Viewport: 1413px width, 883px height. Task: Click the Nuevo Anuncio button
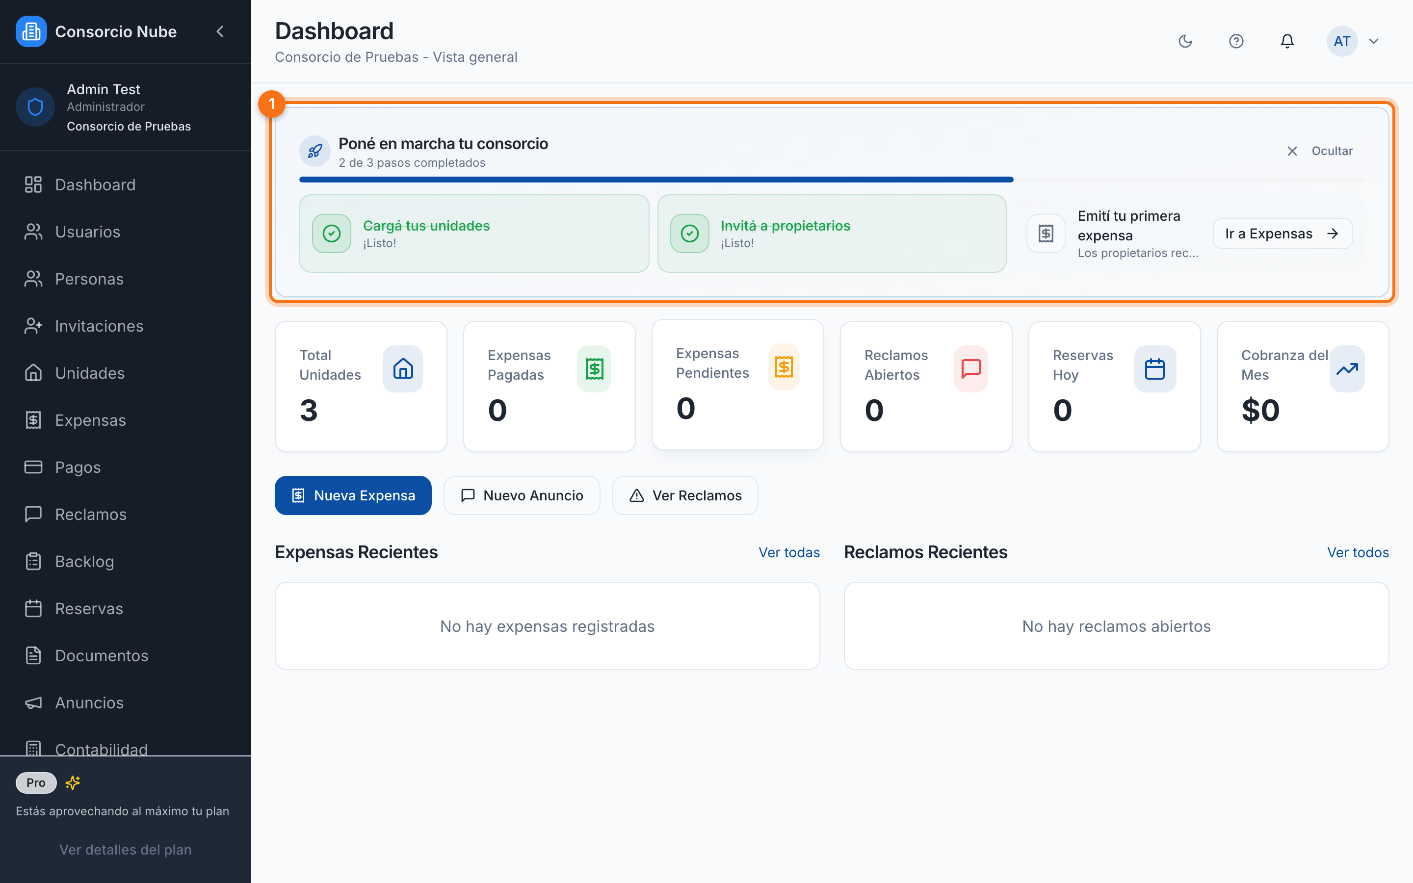(522, 495)
